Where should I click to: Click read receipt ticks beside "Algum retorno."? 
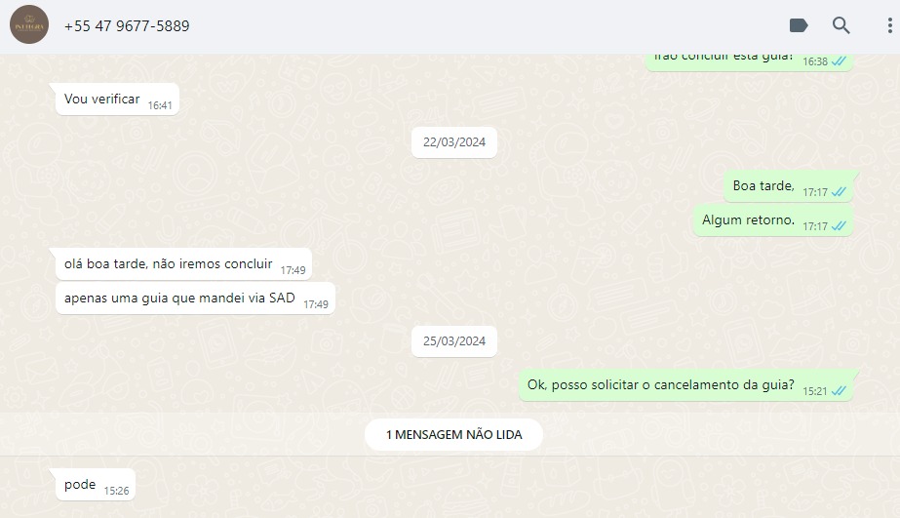pos(839,226)
